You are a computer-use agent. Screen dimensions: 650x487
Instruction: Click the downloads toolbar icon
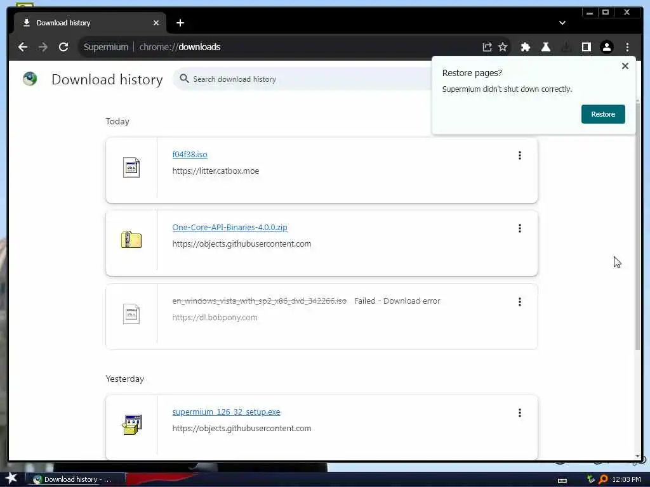pos(566,47)
